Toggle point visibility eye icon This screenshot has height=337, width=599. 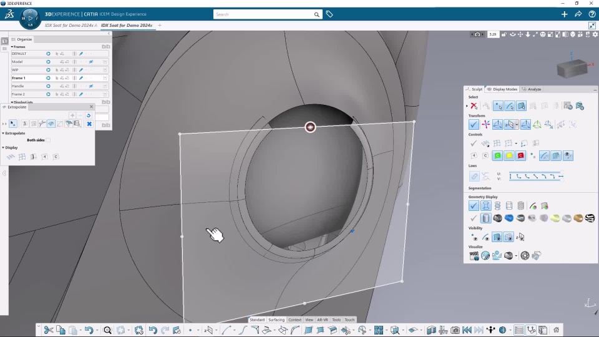(x=474, y=237)
